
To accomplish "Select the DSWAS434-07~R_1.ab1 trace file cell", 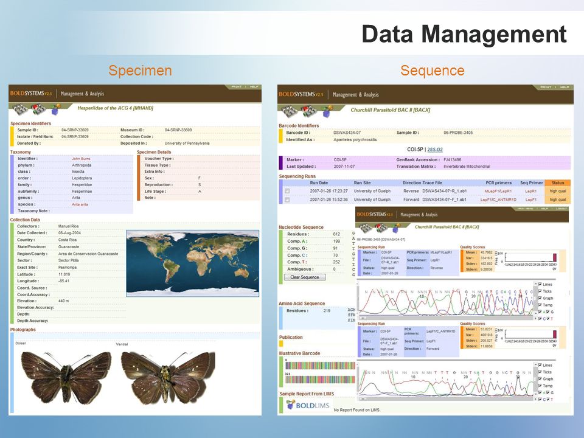I will pos(444,191).
